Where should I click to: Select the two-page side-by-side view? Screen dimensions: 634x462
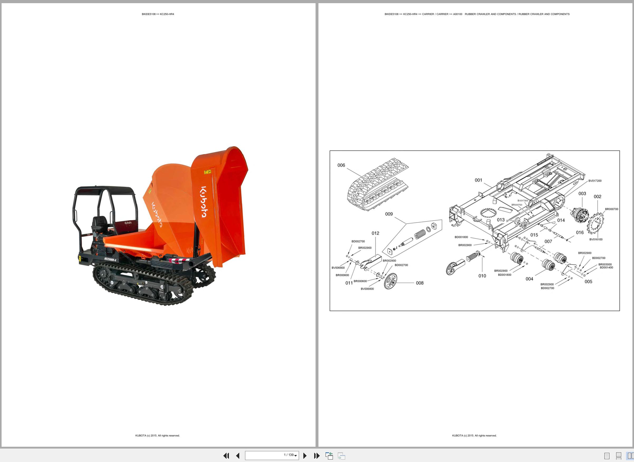click(x=630, y=456)
